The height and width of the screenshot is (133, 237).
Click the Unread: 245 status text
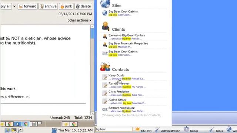point(60,117)
